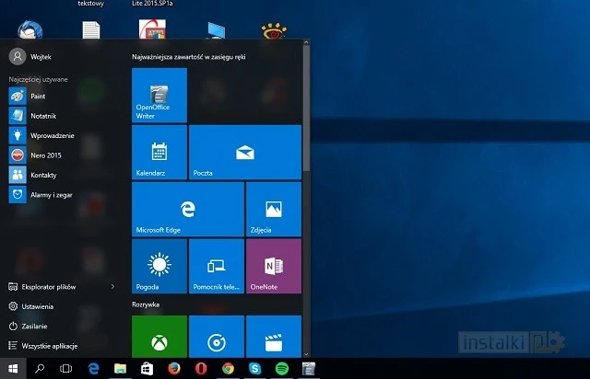Launch the Microsoft Edge tile
590x379 pixels.
(187, 209)
